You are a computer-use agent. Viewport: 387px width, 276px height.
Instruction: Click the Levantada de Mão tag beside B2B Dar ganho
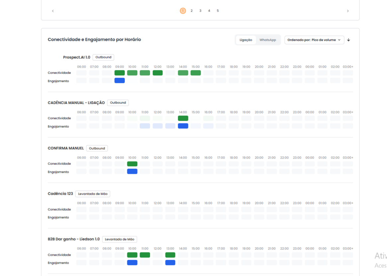(120, 239)
